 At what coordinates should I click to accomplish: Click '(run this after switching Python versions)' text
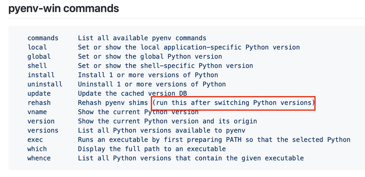[x=234, y=103]
